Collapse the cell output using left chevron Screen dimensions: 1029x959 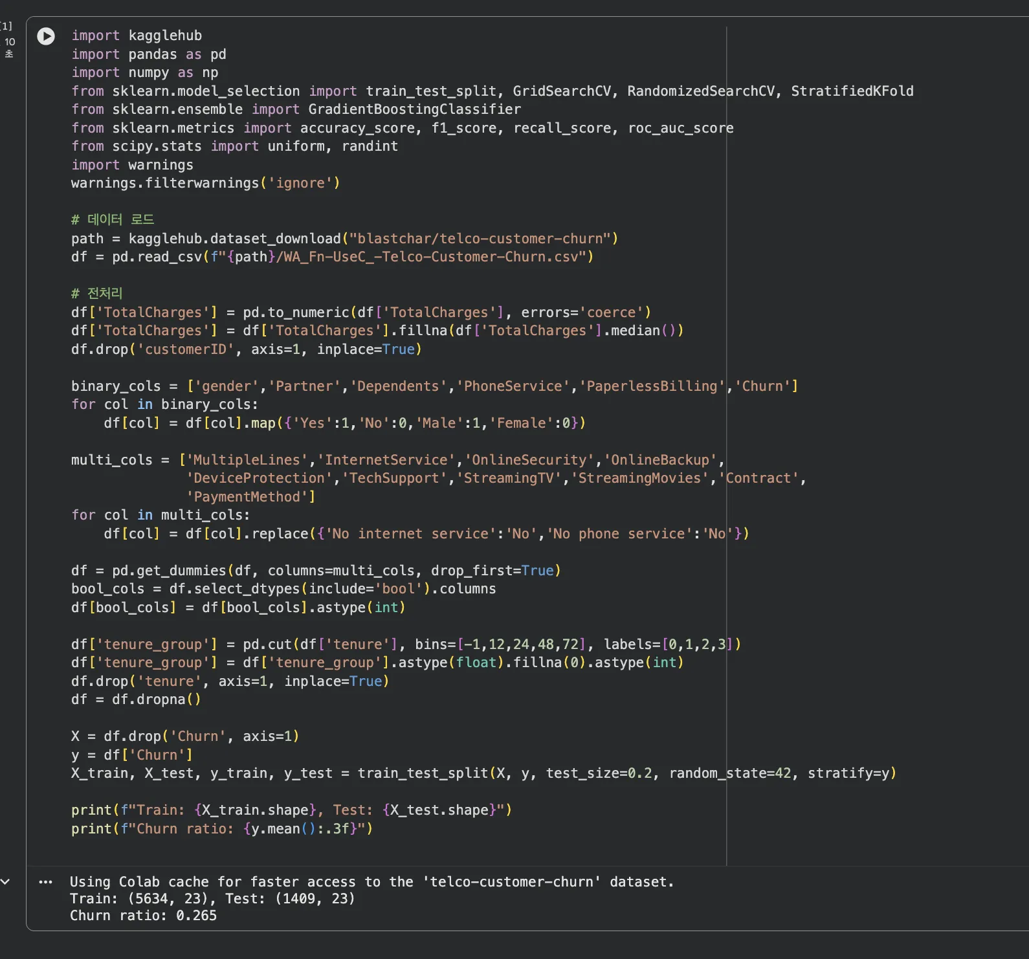point(6,882)
